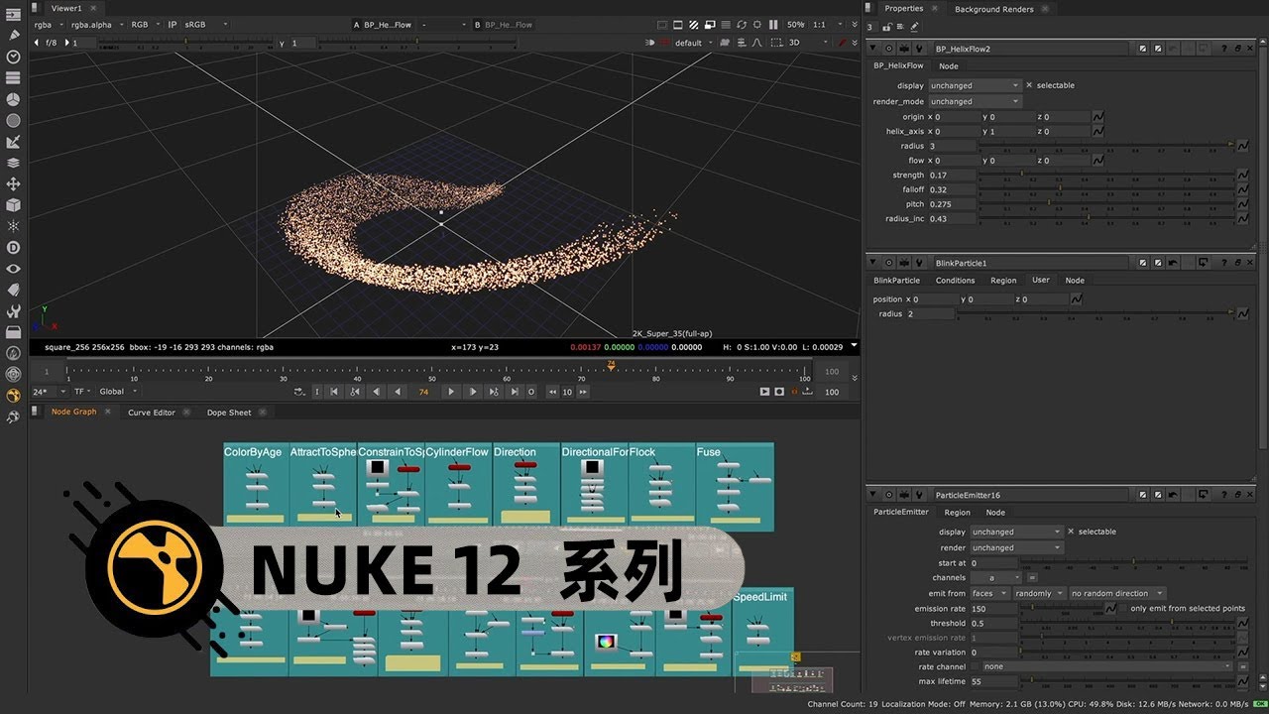
Task: Open the Merge nodes layers icon
Action: point(14,163)
